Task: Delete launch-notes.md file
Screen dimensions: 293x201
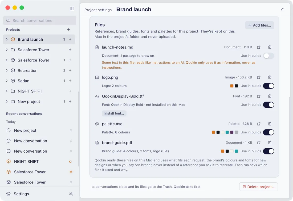Action: coord(270,47)
